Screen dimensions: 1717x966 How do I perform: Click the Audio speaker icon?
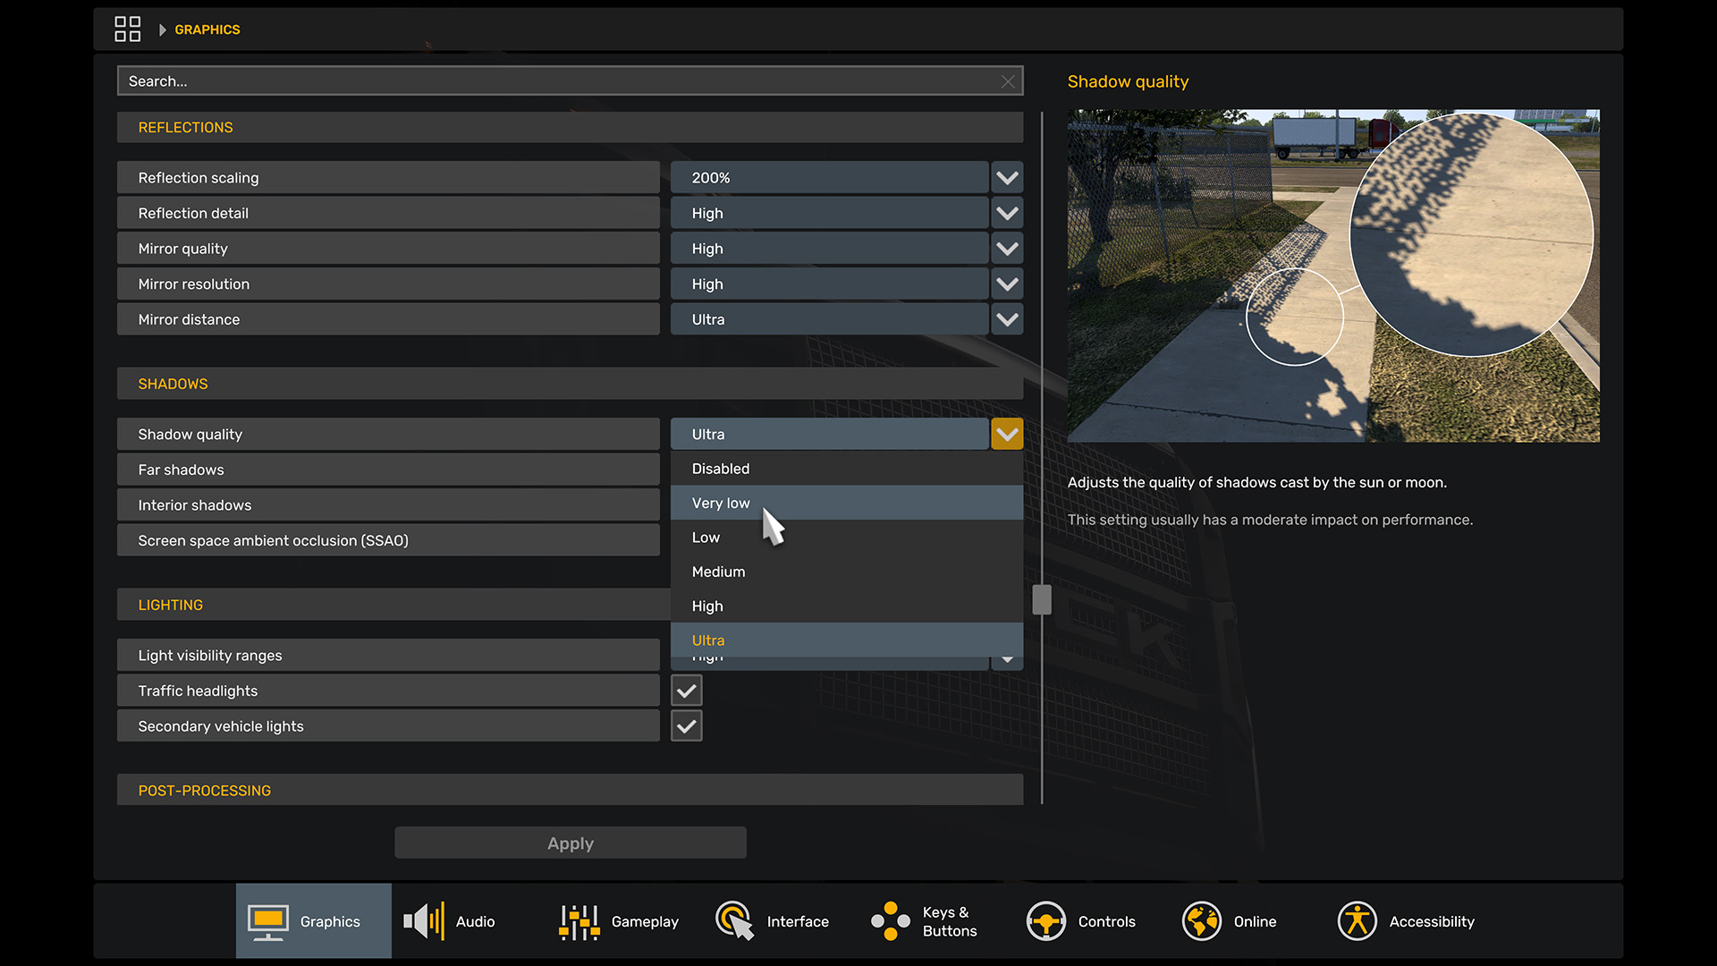tap(424, 921)
